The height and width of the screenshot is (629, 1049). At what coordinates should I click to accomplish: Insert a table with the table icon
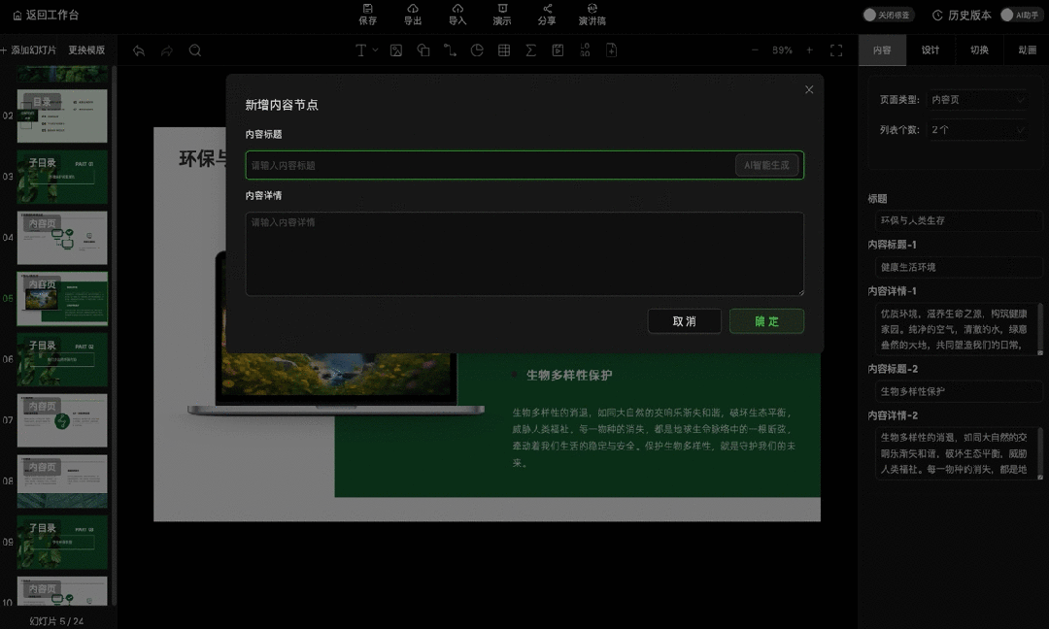tap(504, 50)
